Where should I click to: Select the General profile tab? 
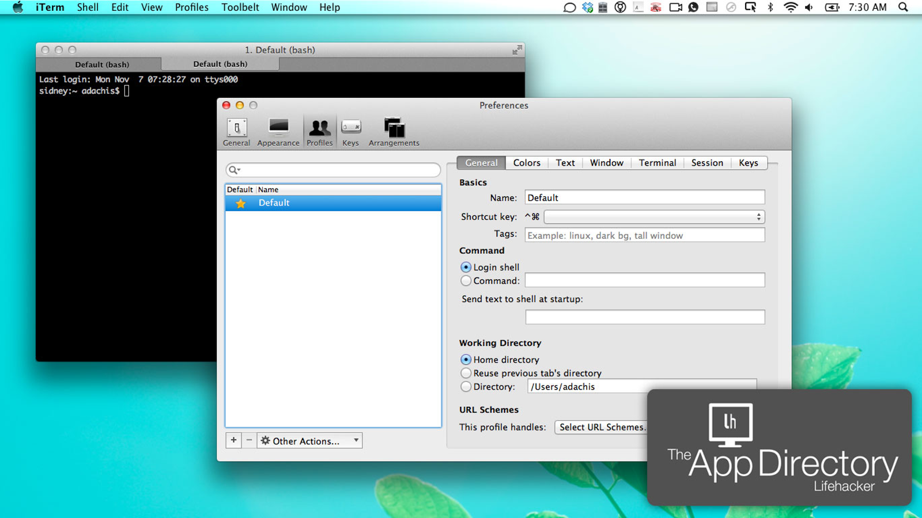[x=481, y=163]
